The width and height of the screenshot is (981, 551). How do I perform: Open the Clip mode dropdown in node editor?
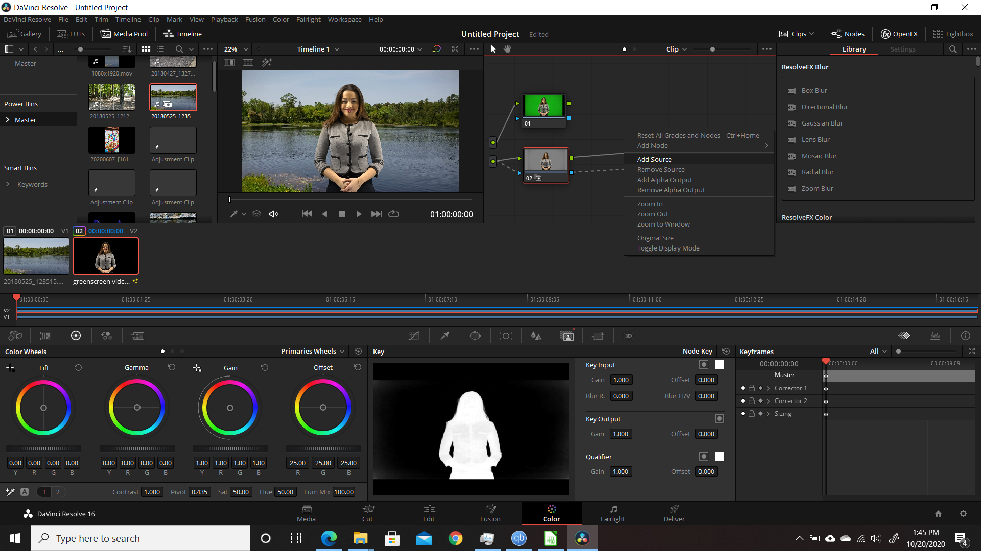676,49
